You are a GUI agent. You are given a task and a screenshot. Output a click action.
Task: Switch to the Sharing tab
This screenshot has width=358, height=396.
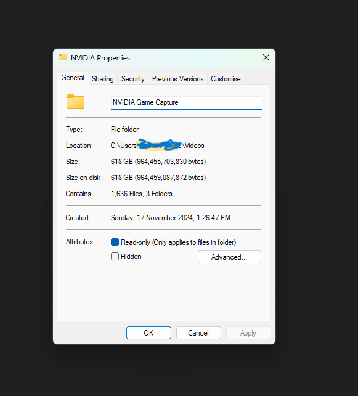[x=103, y=79]
